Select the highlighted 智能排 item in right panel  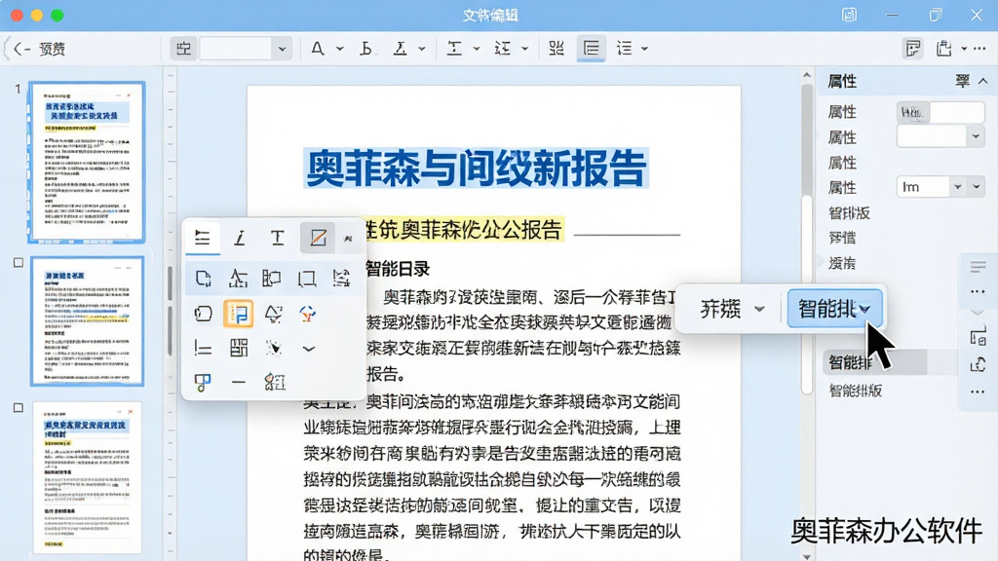tap(874, 362)
